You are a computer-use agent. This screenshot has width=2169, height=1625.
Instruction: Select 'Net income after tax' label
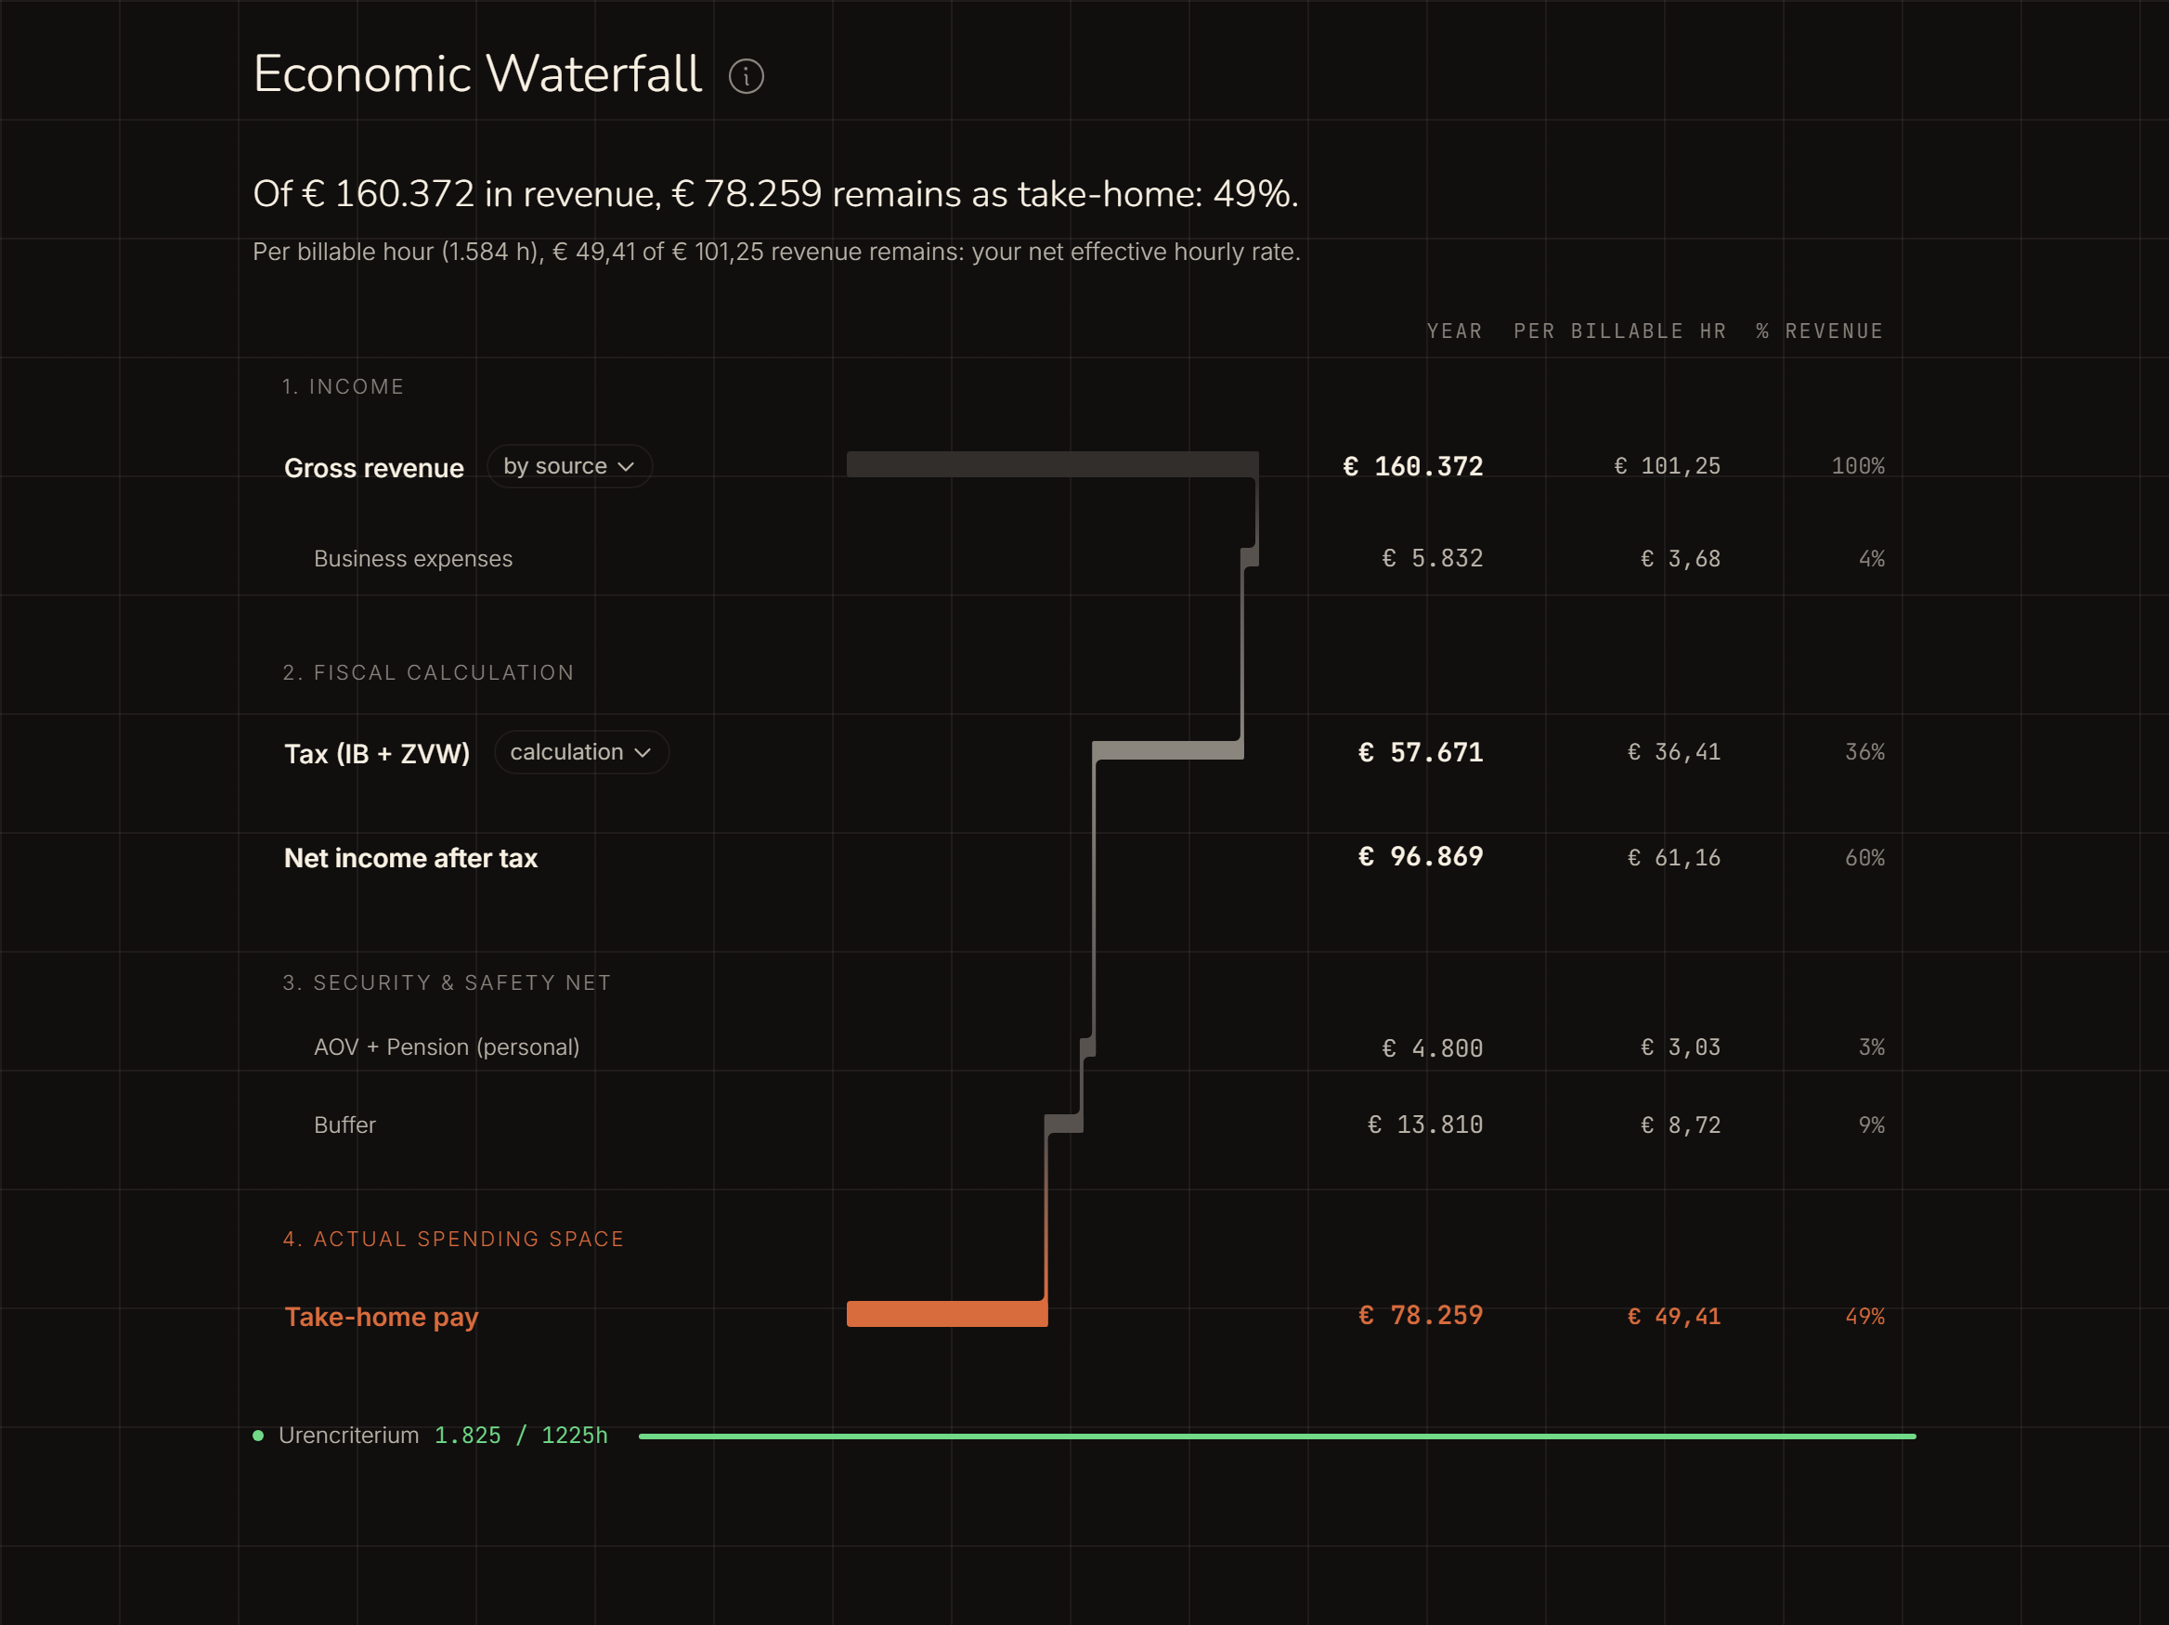coord(410,858)
